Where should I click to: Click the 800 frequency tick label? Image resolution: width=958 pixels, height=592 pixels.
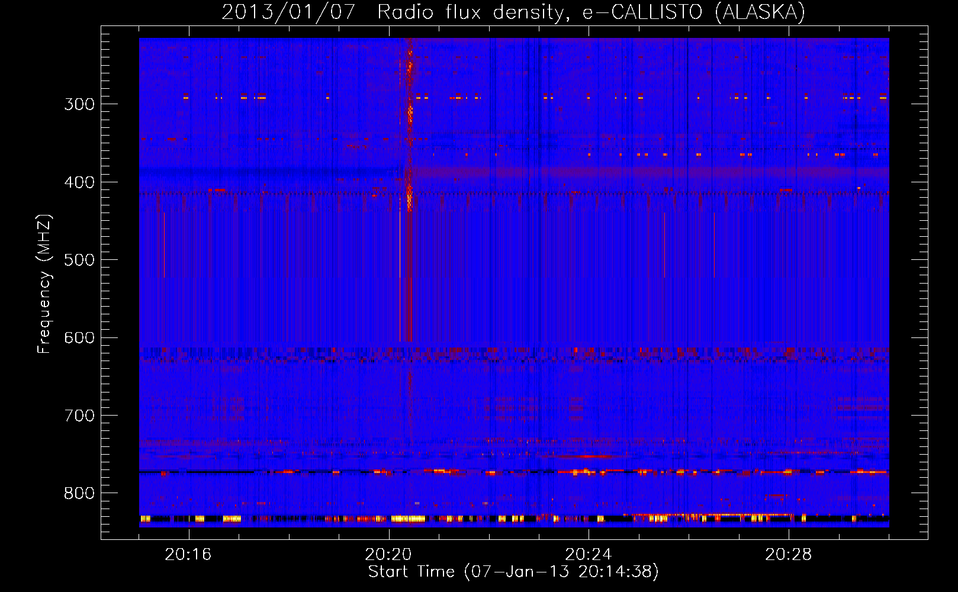click(79, 494)
